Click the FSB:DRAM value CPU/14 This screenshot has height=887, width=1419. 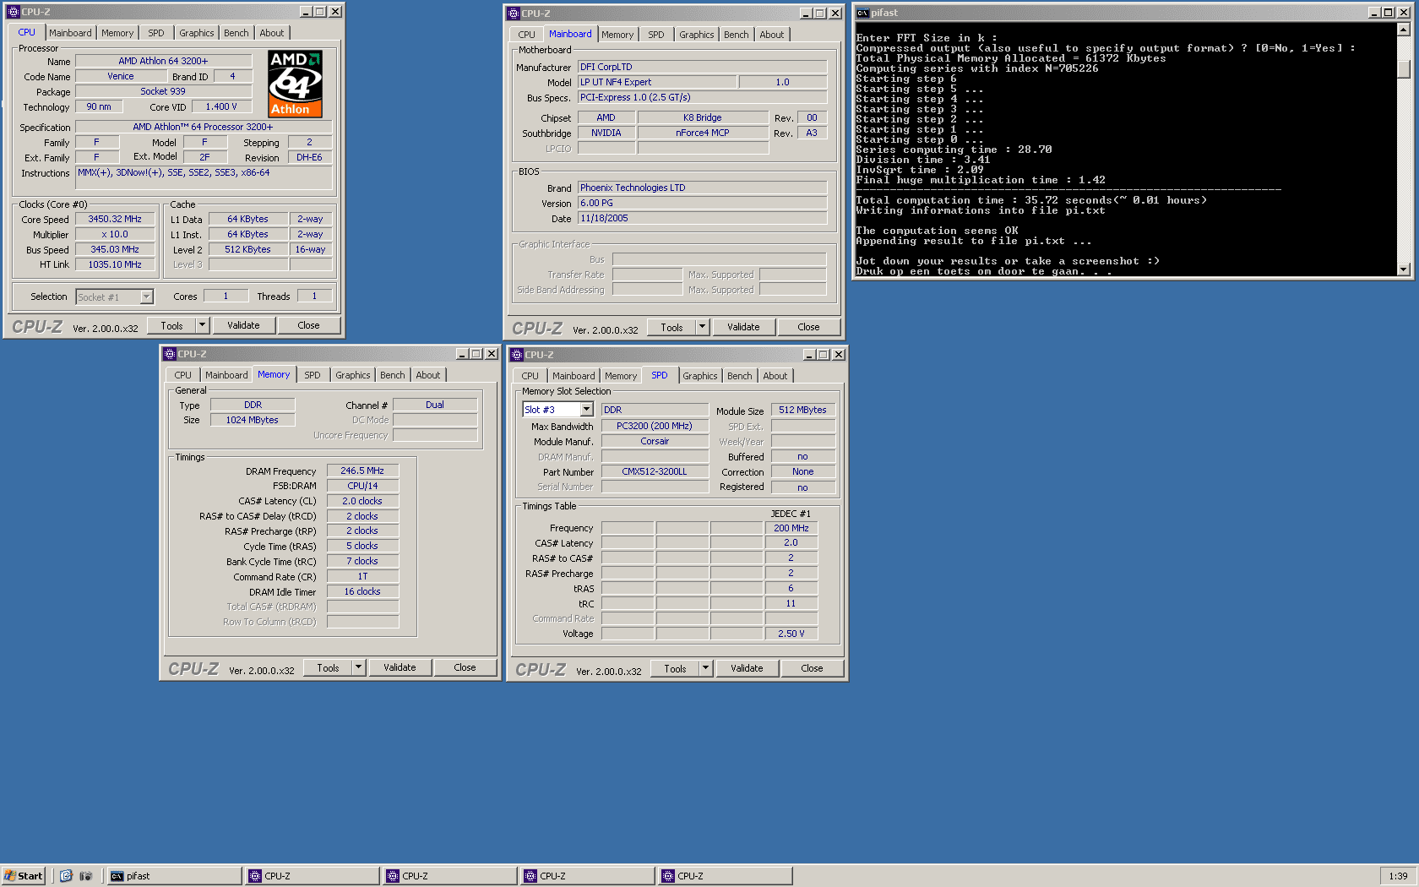click(x=362, y=486)
